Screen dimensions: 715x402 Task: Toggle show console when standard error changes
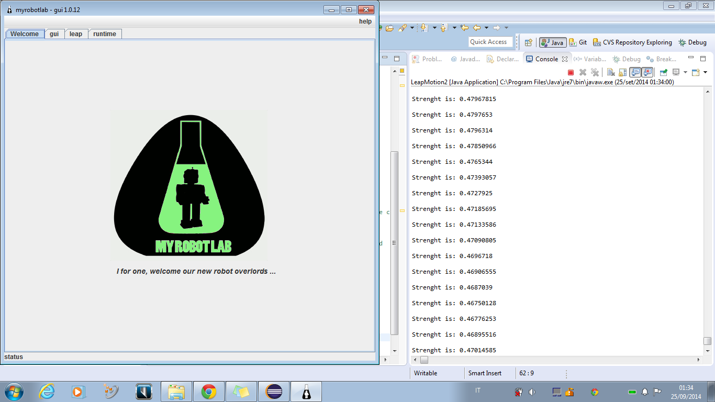pos(647,72)
